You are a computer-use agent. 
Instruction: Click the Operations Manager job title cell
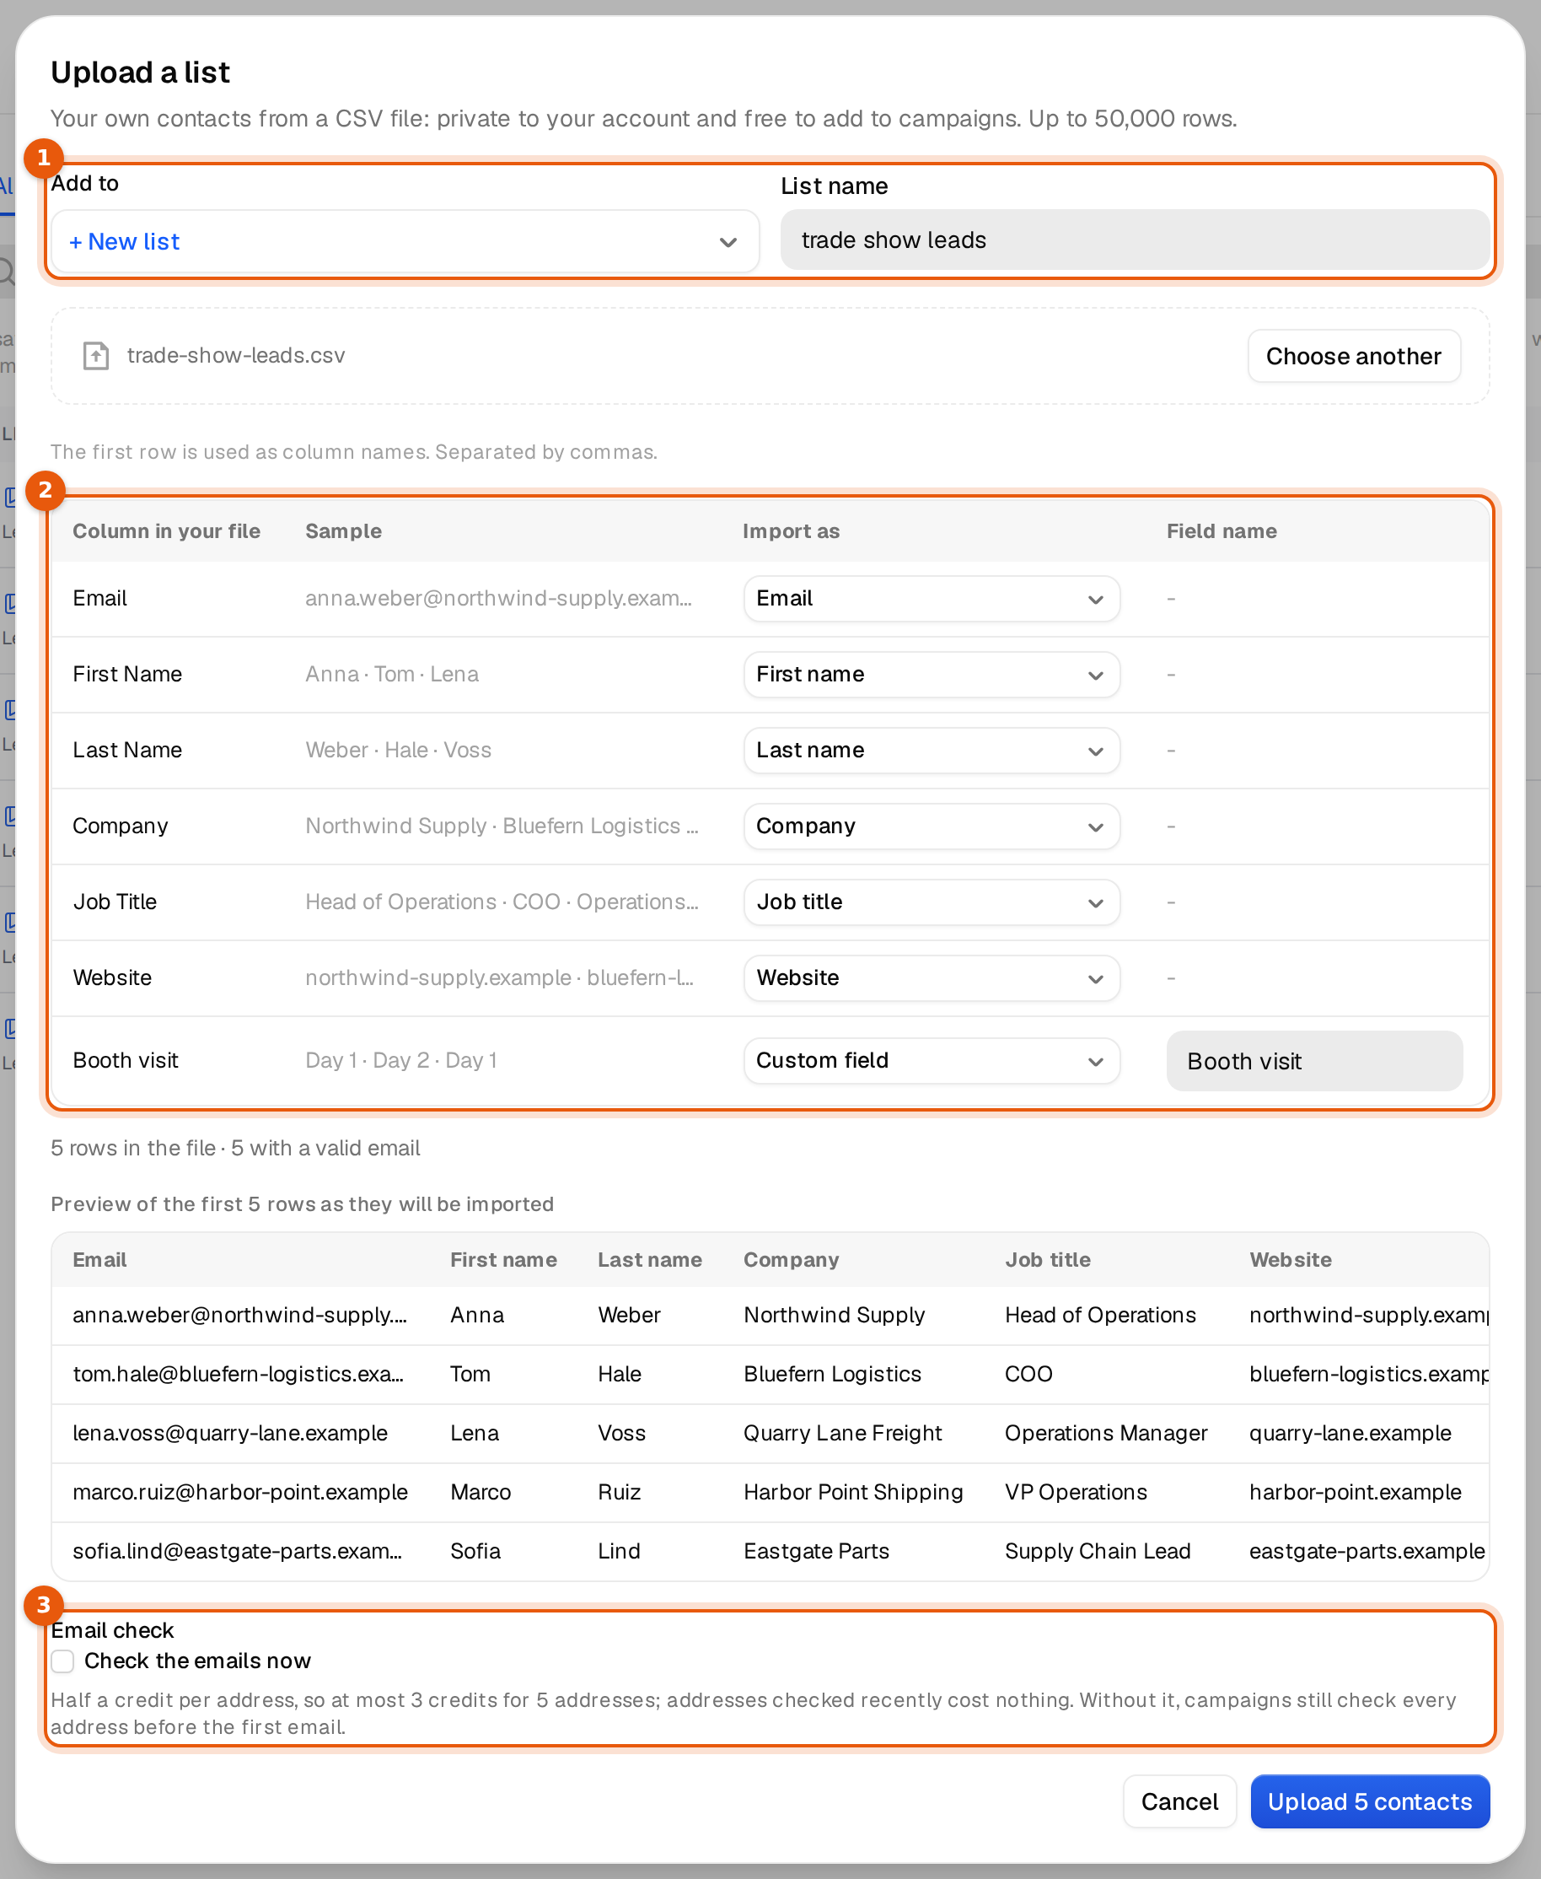point(1105,1432)
